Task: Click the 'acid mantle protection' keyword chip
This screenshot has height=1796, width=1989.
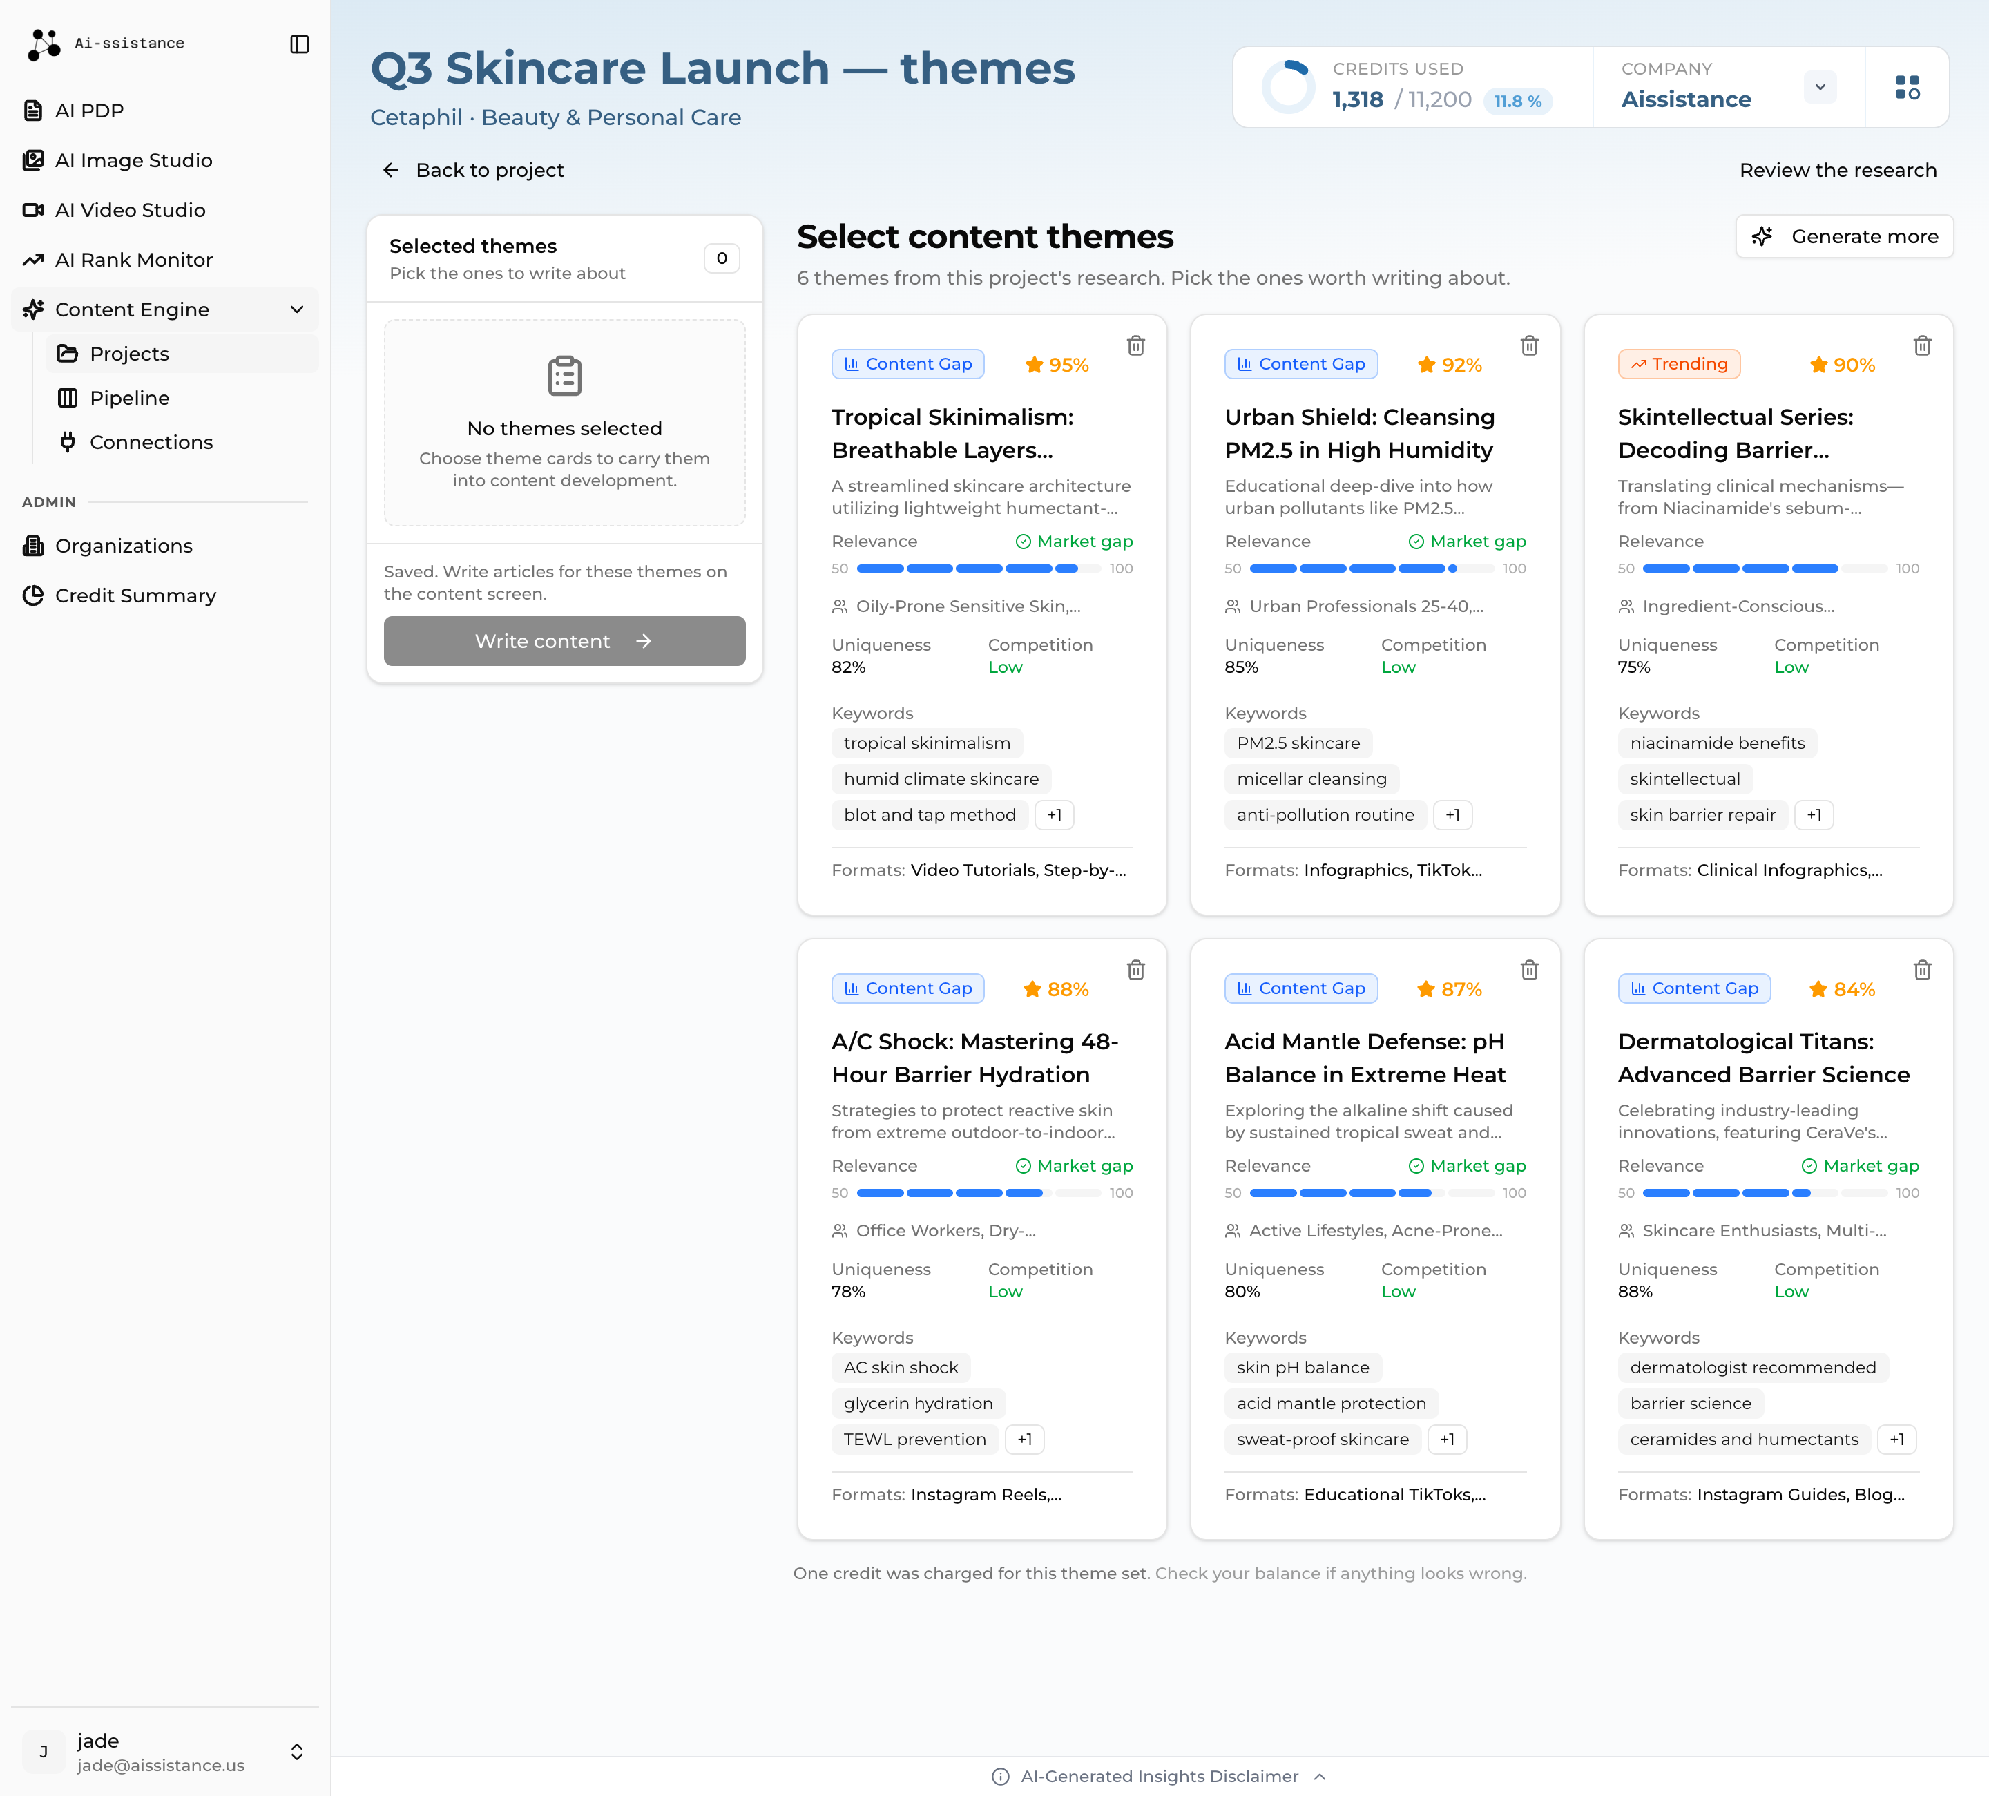Action: tap(1331, 1403)
